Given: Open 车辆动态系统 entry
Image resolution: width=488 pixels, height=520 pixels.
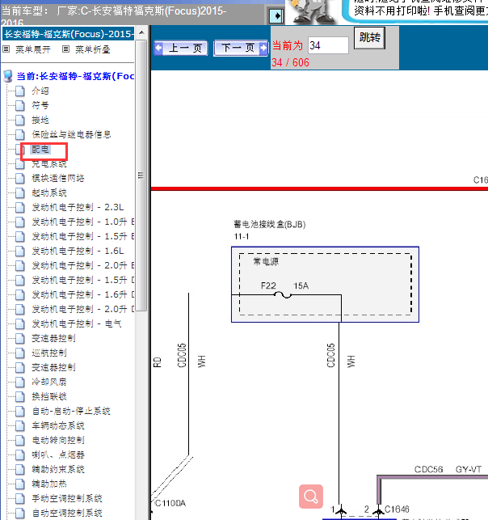Looking at the screenshot, I should tap(58, 426).
